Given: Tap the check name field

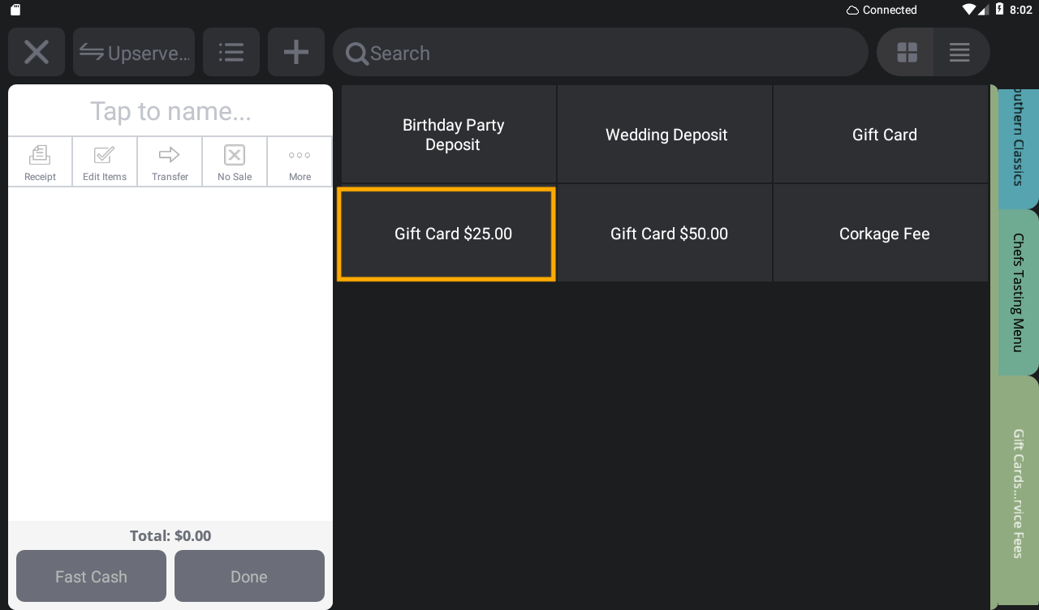Looking at the screenshot, I should (x=170, y=110).
